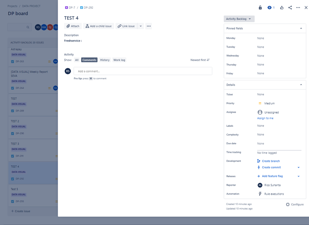Viewport: 309px width, 225px height.
Task: Click Add a child issue
Action: tap(99, 26)
